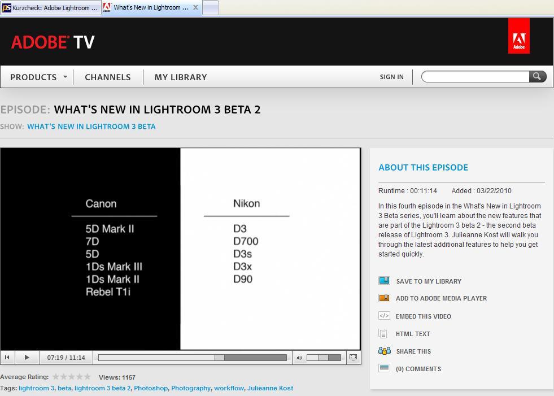Click inside the search input field

[474, 76]
